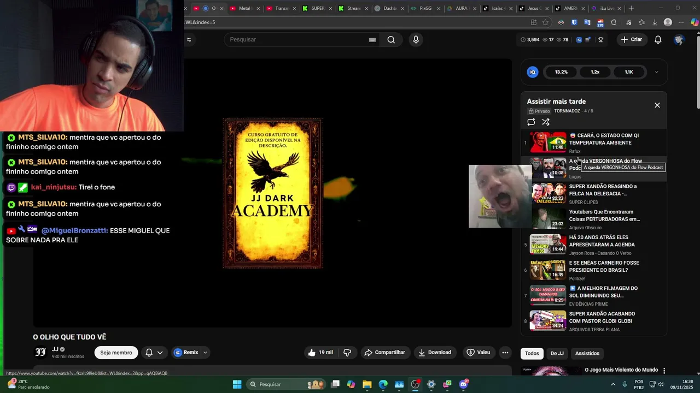
Task: Bookmark page with the star icon
Action: pos(545,22)
